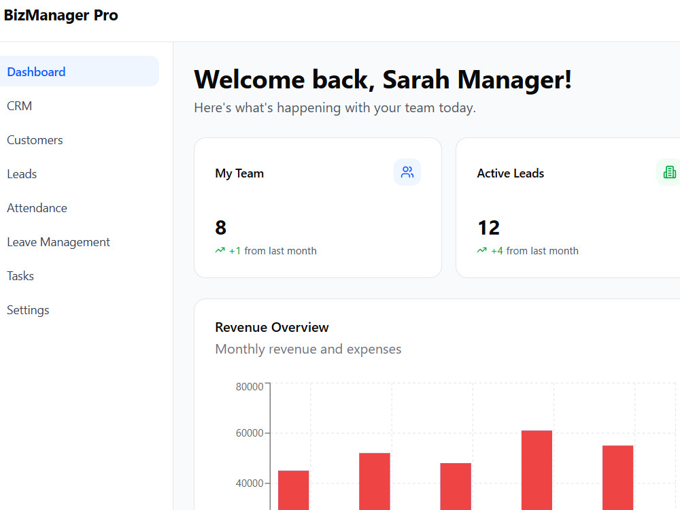
Task: Open the Dashboard sidebar item
Action: [80, 71]
